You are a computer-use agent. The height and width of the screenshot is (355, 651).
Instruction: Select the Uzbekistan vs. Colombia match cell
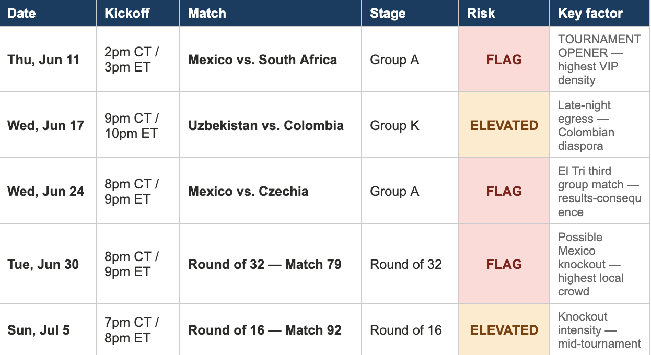(271, 125)
